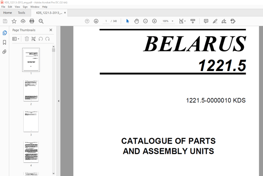This screenshot has height=176, width=263.
Task: Click the upload to cloud icon
Action: [23, 21]
